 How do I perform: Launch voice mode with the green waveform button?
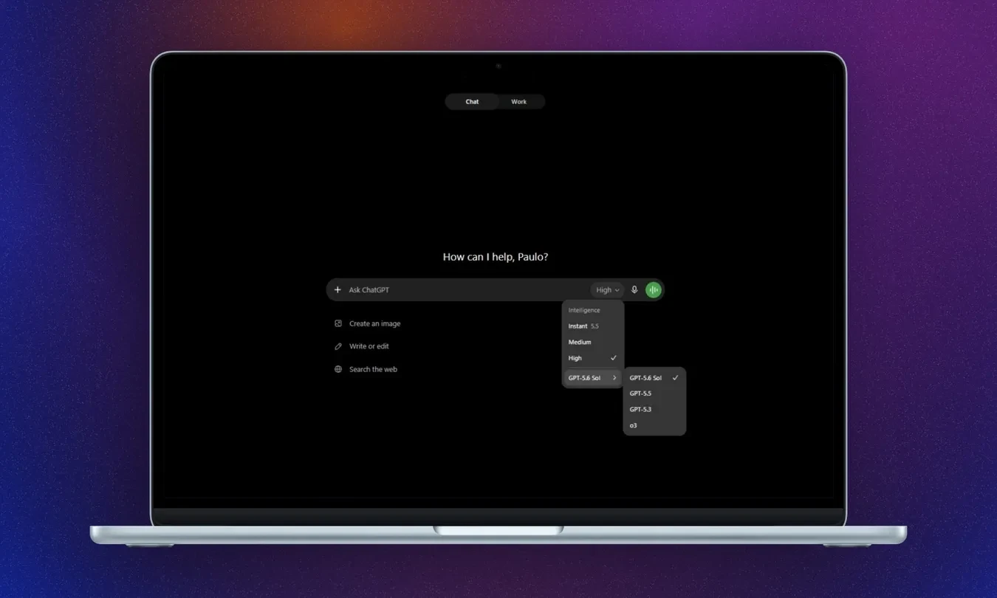(654, 290)
